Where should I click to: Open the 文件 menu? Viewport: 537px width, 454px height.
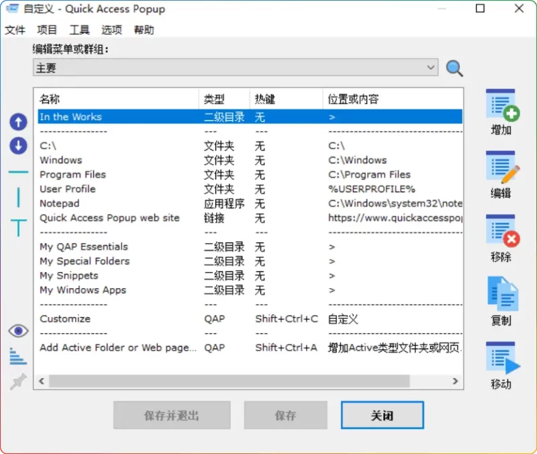pos(15,30)
